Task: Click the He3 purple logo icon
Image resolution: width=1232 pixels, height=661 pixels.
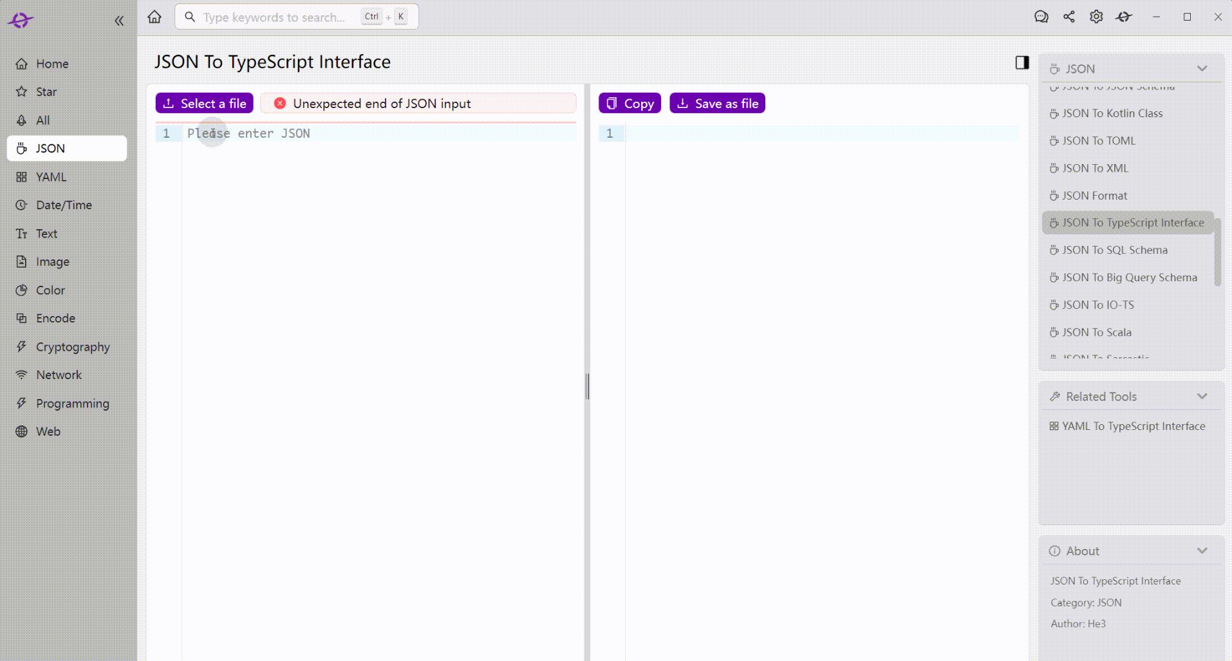Action: [20, 21]
